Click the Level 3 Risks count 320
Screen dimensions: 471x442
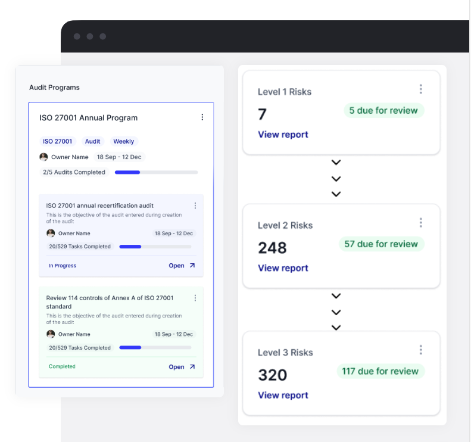click(273, 375)
